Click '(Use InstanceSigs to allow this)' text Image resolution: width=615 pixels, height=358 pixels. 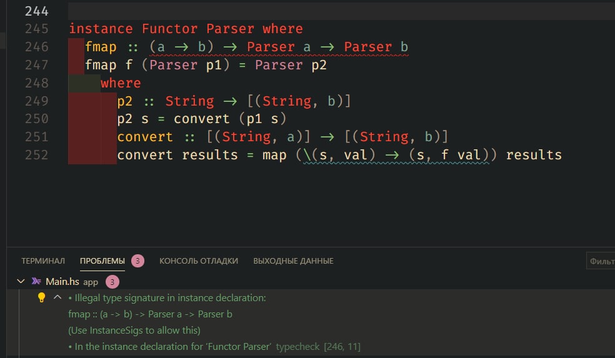(x=134, y=330)
